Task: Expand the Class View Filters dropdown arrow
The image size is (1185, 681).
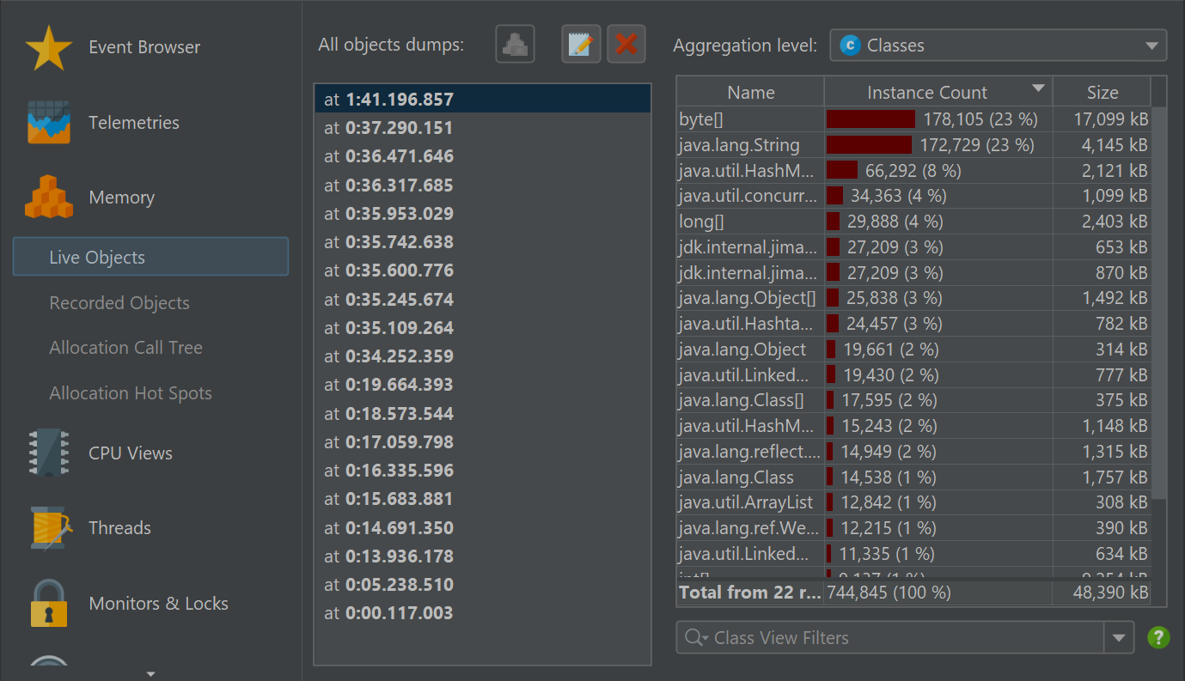Action: [x=1118, y=638]
